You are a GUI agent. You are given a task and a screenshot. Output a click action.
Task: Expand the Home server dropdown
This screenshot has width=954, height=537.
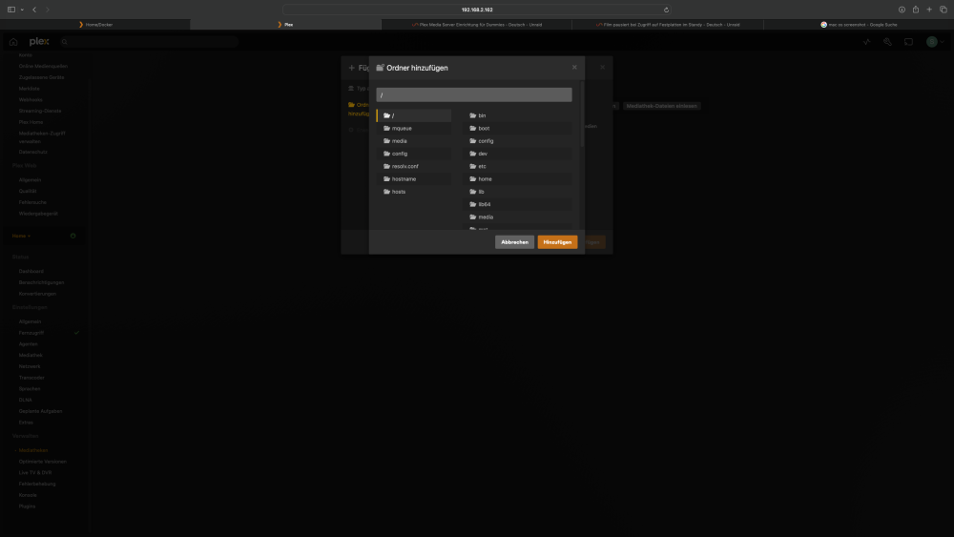21,236
